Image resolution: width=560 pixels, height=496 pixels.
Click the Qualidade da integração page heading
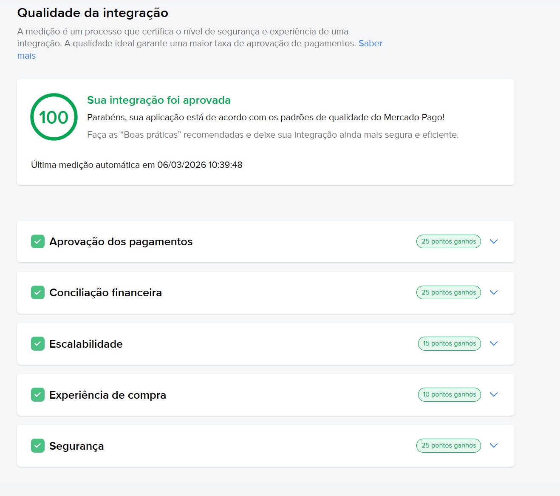(93, 13)
